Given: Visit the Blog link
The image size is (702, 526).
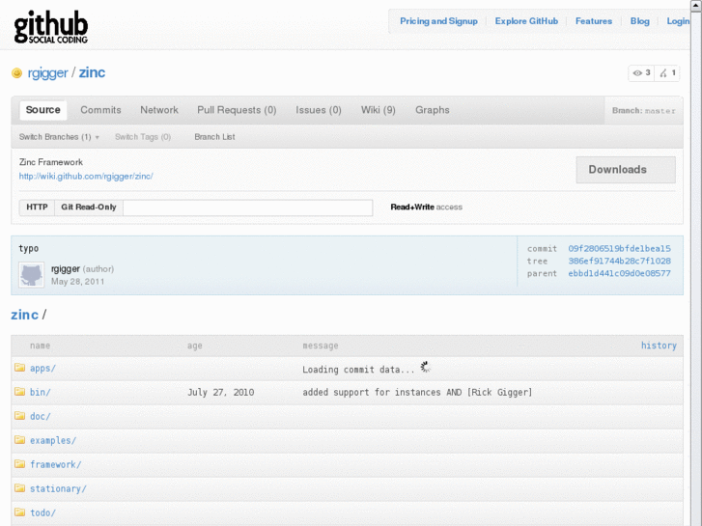Looking at the screenshot, I should tap(640, 21).
